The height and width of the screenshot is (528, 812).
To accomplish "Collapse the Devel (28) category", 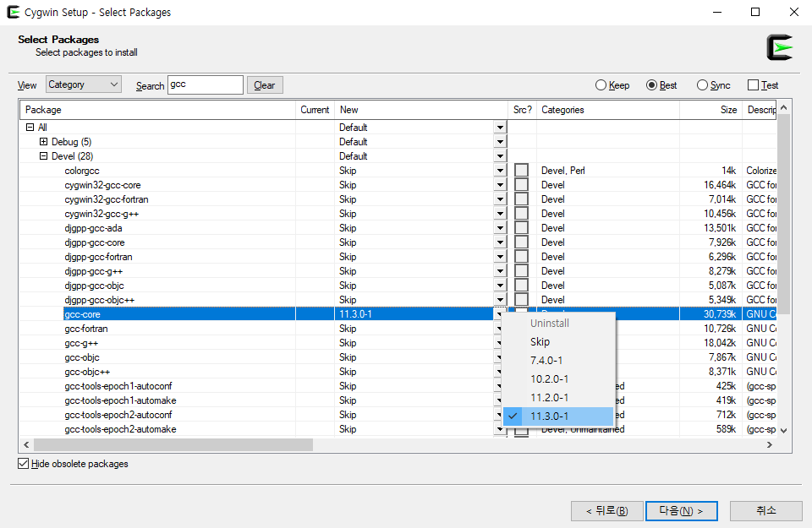I will (43, 156).
